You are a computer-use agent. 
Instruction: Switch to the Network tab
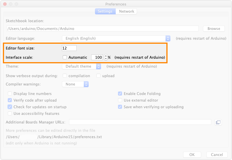(x=127, y=12)
